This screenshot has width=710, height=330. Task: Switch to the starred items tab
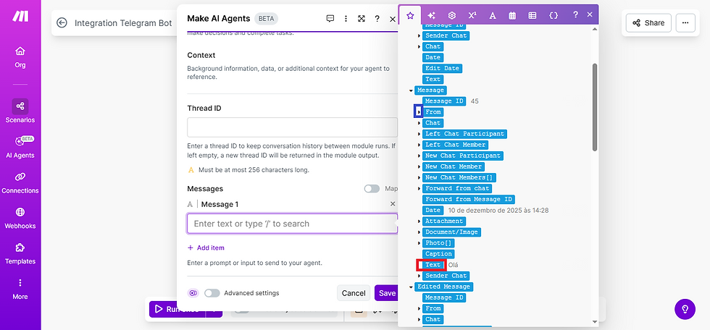(410, 15)
